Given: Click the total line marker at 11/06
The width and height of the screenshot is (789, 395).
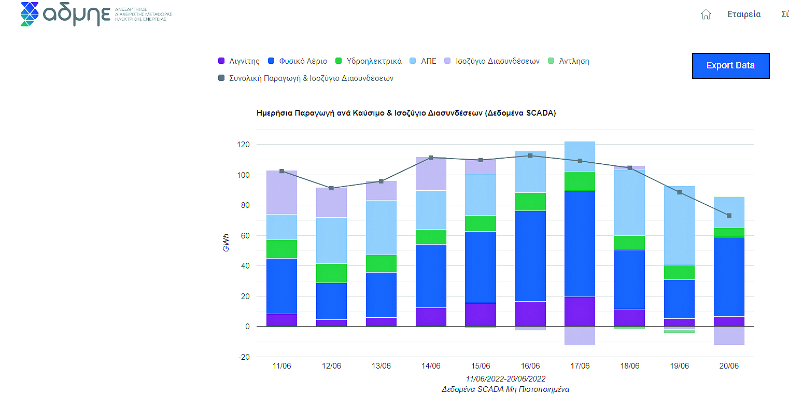Looking at the screenshot, I should [281, 171].
